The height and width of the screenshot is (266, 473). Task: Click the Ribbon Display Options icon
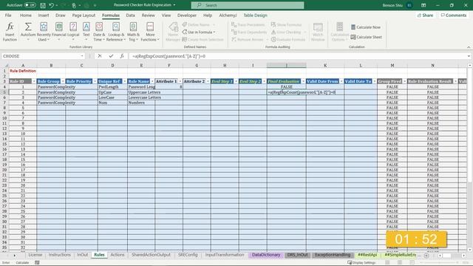[x=423, y=5]
